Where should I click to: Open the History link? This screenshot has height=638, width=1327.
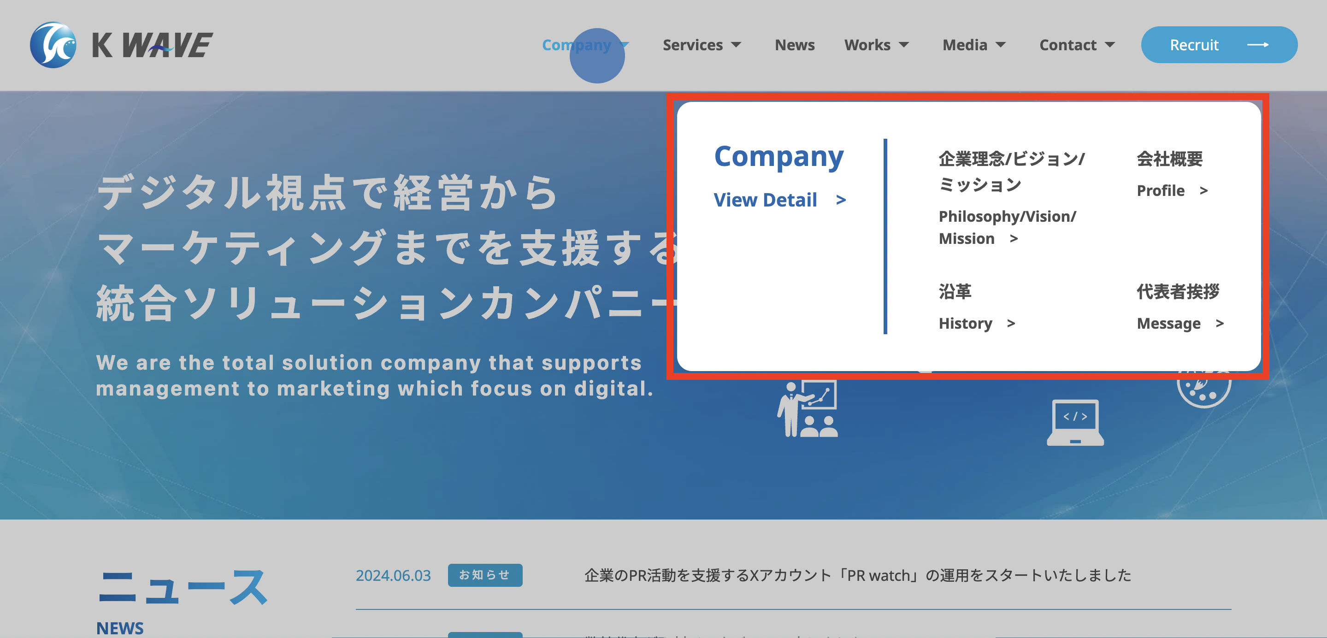[965, 323]
